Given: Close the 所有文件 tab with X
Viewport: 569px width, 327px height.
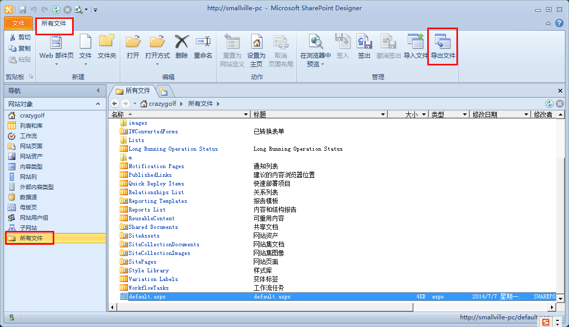Looking at the screenshot, I should pyautogui.click(x=560, y=90).
